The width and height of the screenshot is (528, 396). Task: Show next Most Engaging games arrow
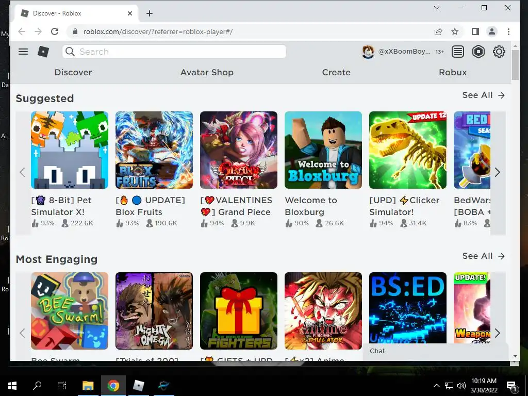coord(498,333)
